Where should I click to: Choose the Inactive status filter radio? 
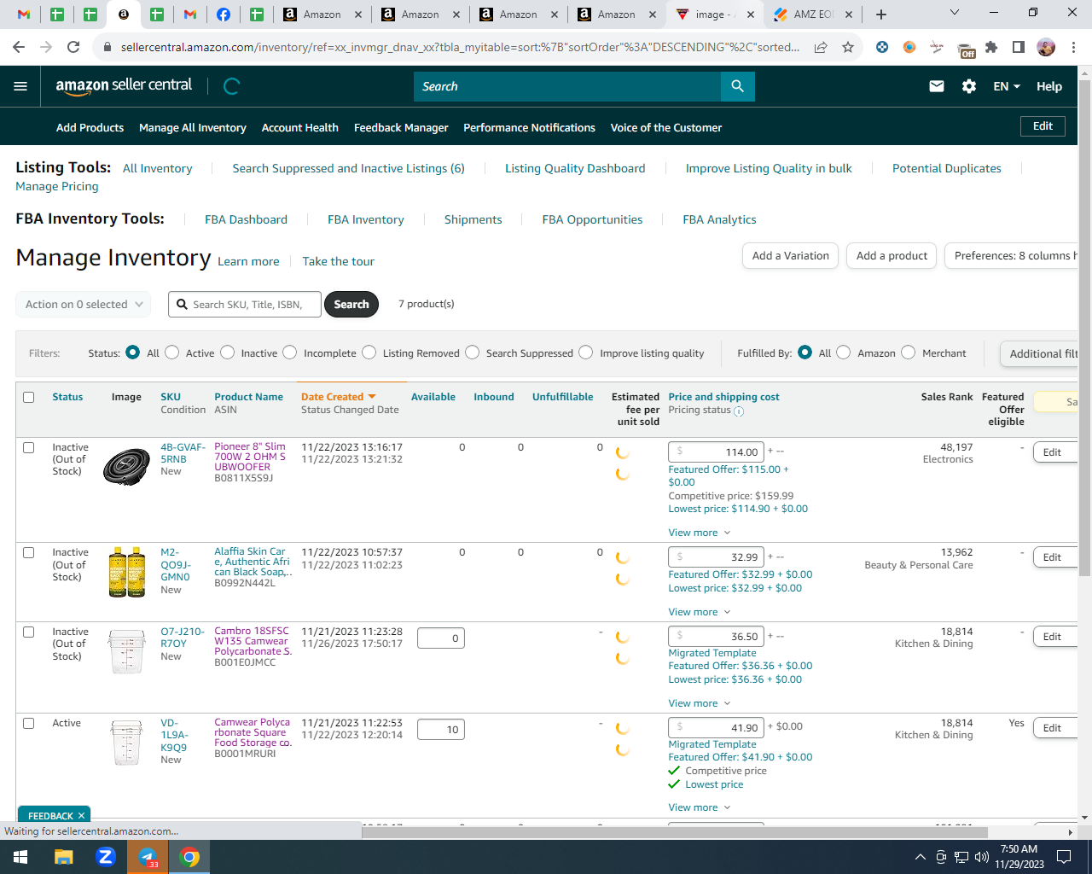[x=227, y=353]
